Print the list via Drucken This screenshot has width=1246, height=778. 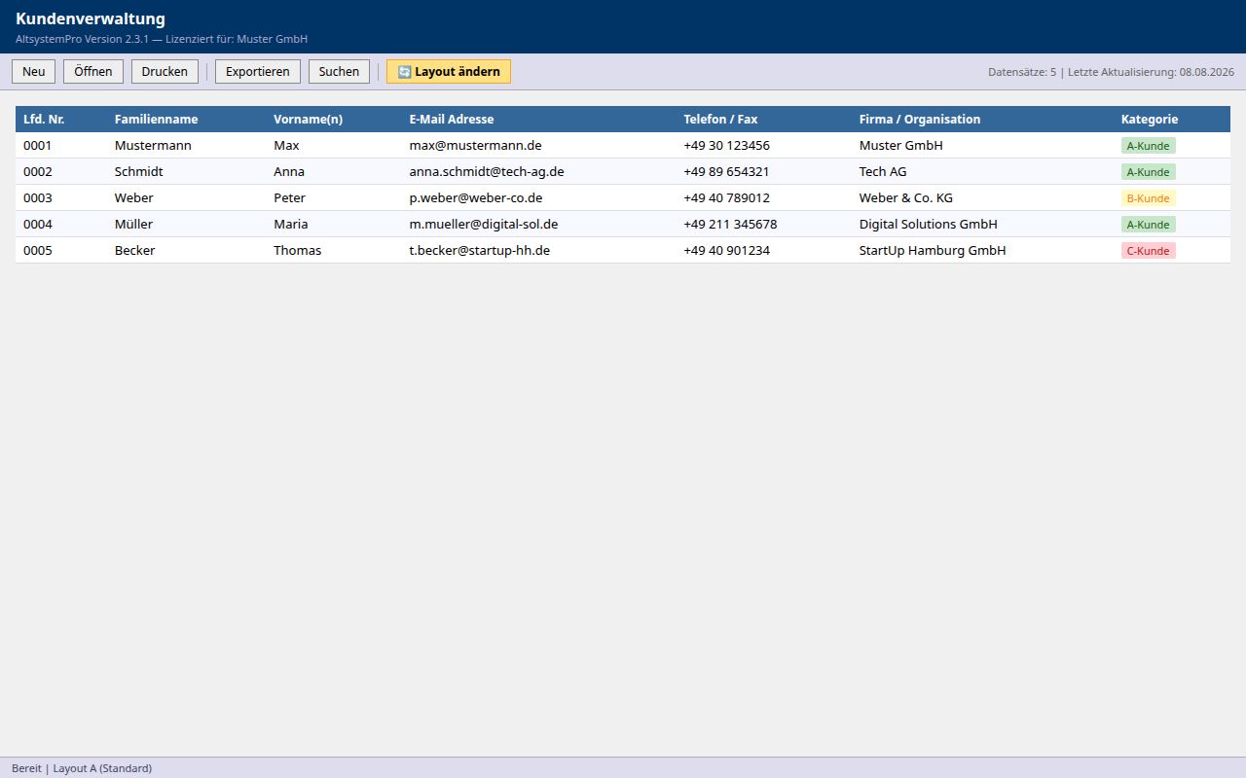point(165,71)
